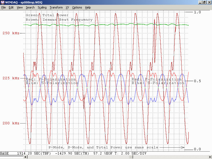Open the View menu
Screen dimensions: 212x159
click(20, 7)
